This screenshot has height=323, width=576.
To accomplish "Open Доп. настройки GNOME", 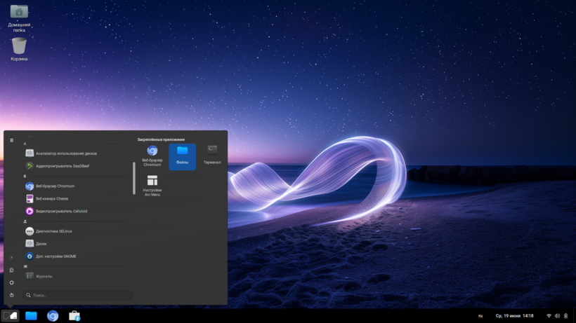I will pos(56,256).
